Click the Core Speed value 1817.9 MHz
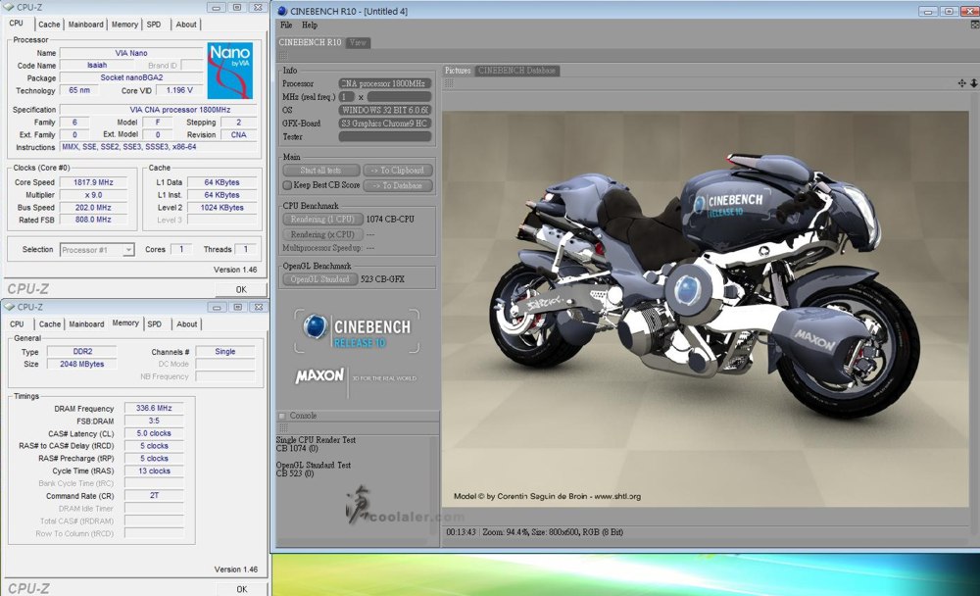Image resolution: width=980 pixels, height=596 pixels. click(94, 182)
